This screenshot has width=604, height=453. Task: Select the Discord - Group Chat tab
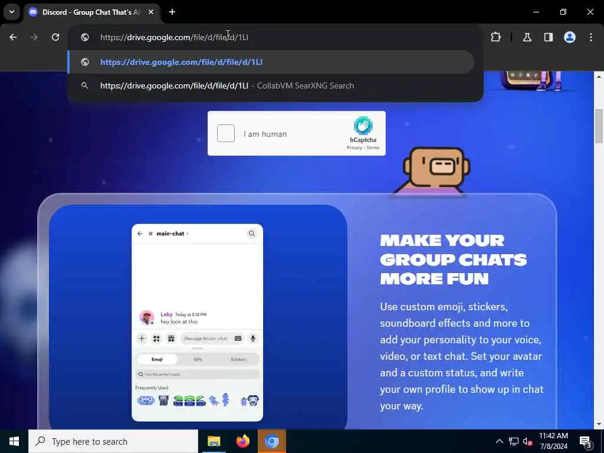click(91, 12)
